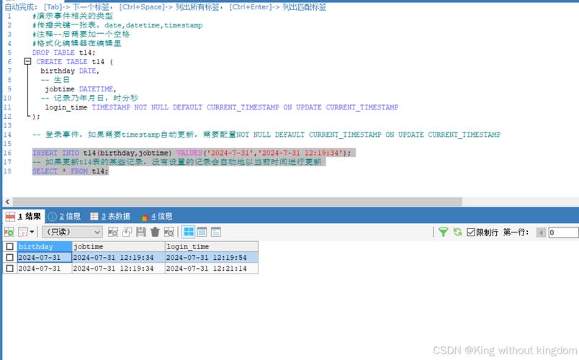The height and width of the screenshot is (360, 579).
Task: Click the birthday DATE definition line
Action: [x=70, y=71]
